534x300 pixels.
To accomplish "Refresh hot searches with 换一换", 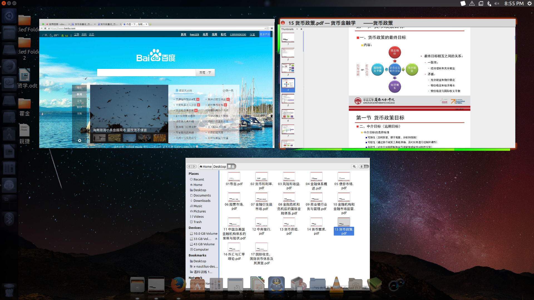I will click(x=228, y=91).
